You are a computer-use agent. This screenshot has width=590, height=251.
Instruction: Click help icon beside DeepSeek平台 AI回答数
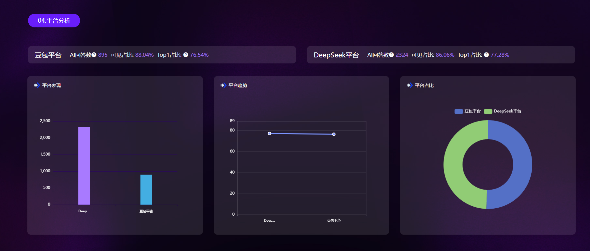coord(391,55)
